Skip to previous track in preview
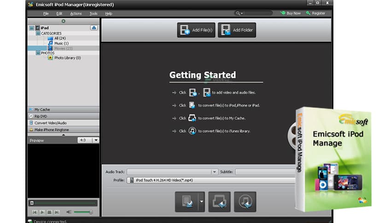This screenshot has width=385, height=223. [35, 212]
